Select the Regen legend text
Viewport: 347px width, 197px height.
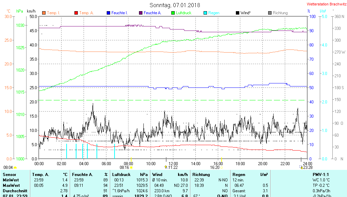[214, 13]
